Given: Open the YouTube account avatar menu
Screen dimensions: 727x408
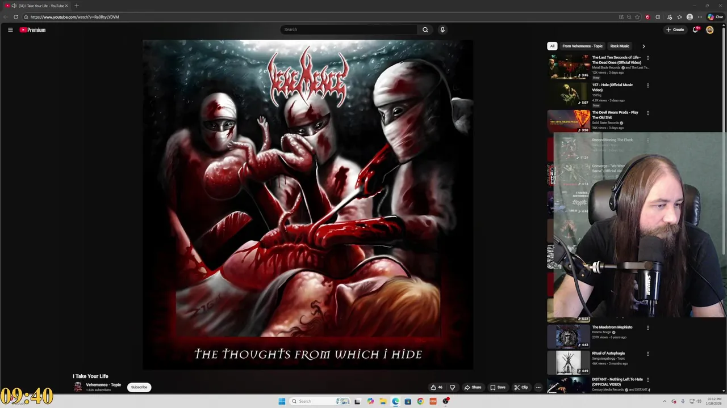Looking at the screenshot, I should [710, 29].
